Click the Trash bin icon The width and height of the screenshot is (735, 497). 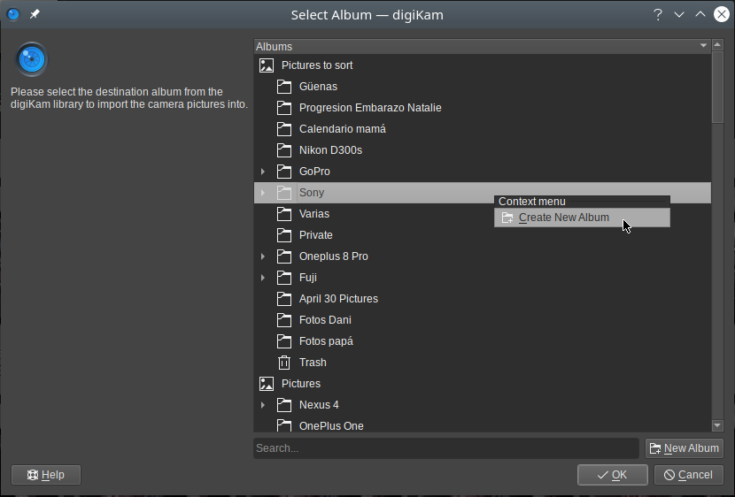click(x=284, y=363)
